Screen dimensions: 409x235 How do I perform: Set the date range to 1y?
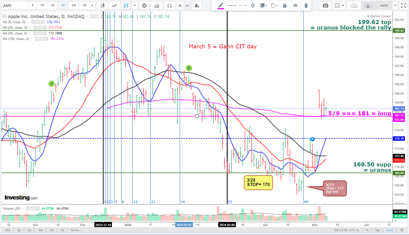(x=29, y=230)
